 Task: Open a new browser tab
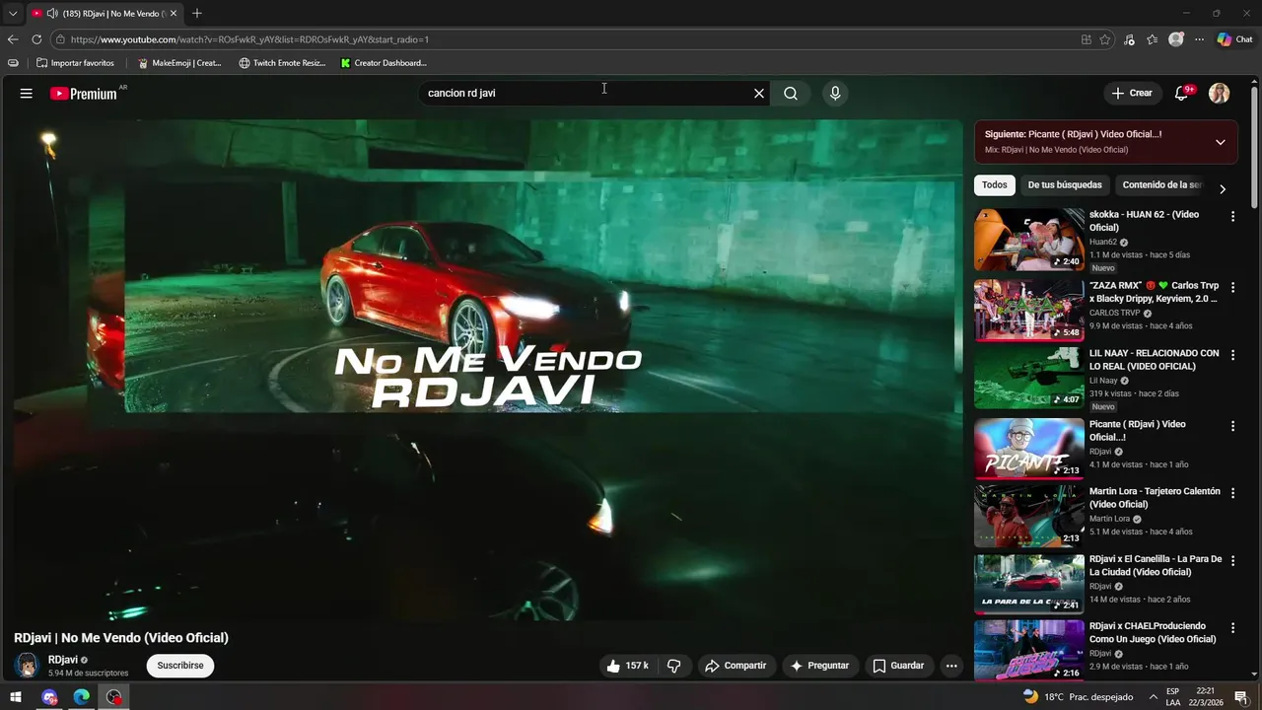[197, 14]
